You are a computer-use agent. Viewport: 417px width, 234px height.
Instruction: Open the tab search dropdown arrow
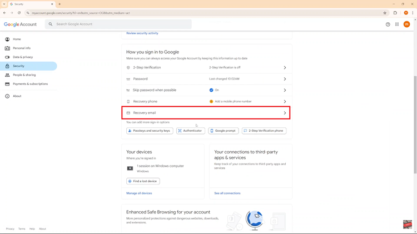coord(4,4)
